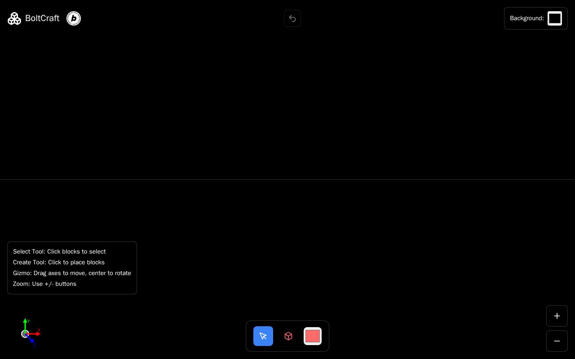The width and height of the screenshot is (575, 359).
Task: Open the Background color swatch
Action: tap(555, 18)
